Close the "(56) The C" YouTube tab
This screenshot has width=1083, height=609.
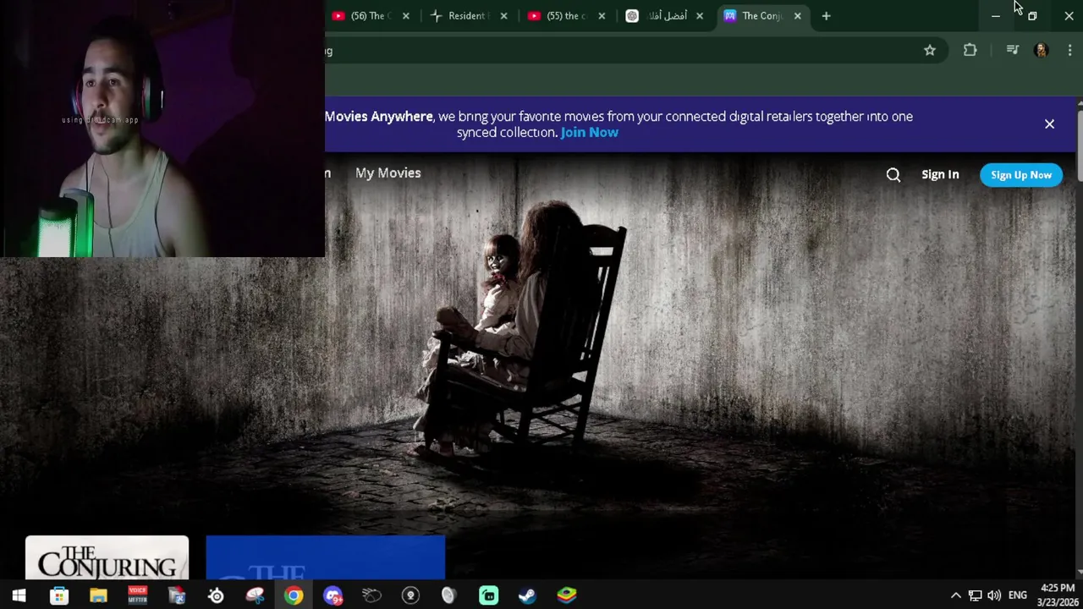point(406,15)
